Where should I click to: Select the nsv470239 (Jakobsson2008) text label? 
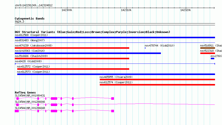34,45
